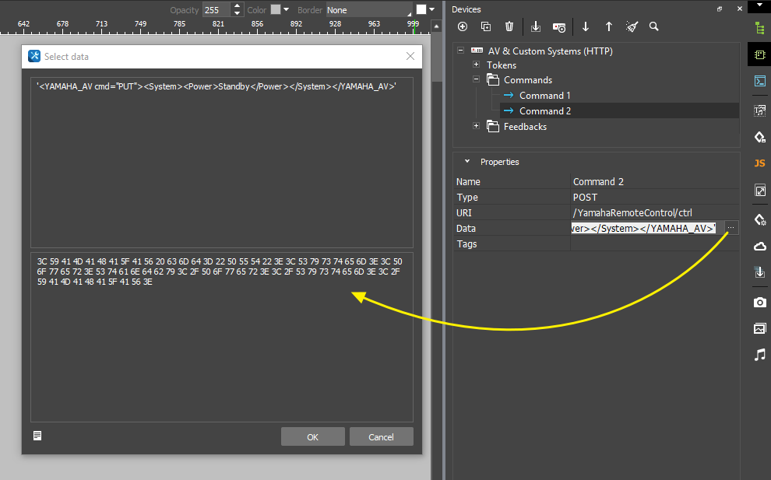The height and width of the screenshot is (480, 771).
Task: Click the Data field ellipsis button
Action: coord(731,228)
